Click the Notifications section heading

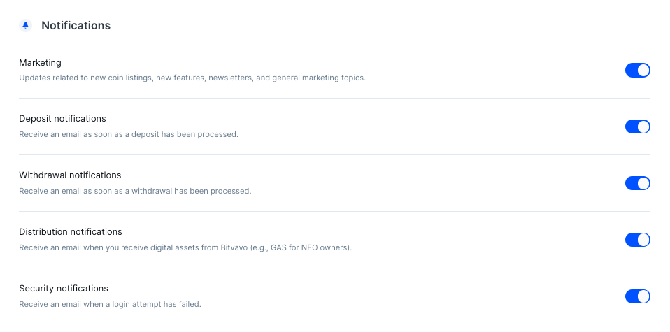tap(76, 26)
